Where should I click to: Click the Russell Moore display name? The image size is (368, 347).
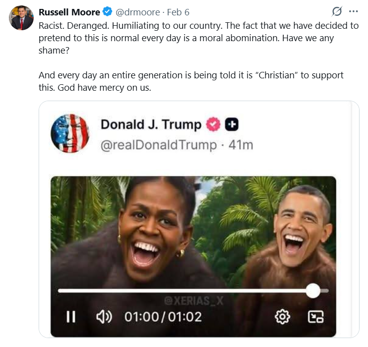69,12
